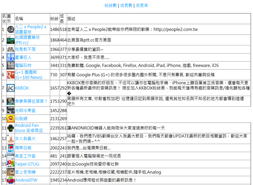Select growth value 307 for G+1 圈圈報

(x=63, y=75)
